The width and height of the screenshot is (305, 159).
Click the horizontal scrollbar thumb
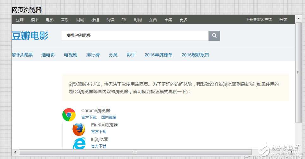pos(135,152)
